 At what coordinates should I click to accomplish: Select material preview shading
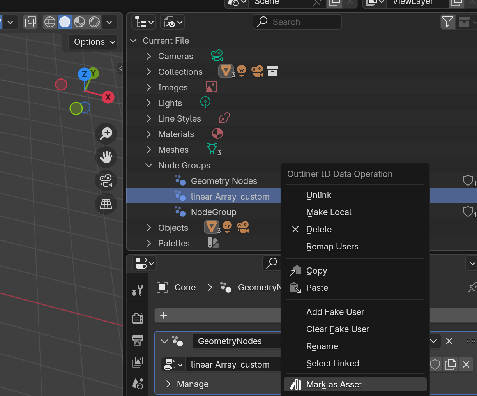[x=79, y=22]
